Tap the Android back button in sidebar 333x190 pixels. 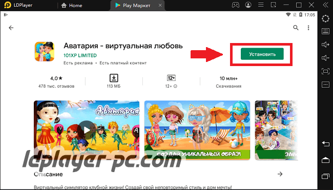click(325, 144)
